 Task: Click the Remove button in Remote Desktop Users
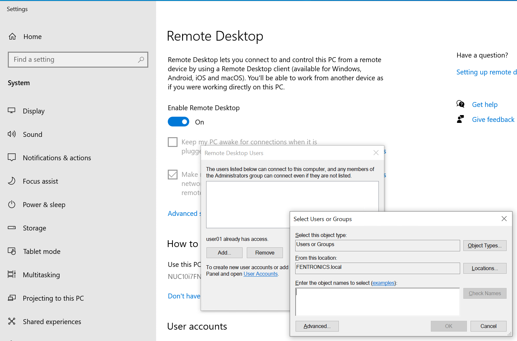[x=265, y=253]
